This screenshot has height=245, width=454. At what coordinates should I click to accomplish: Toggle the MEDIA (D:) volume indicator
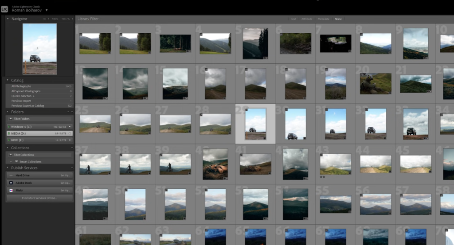click(70, 133)
